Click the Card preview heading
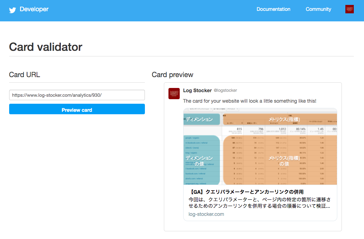Image resolution: width=364 pixels, height=239 pixels. pyautogui.click(x=172, y=75)
